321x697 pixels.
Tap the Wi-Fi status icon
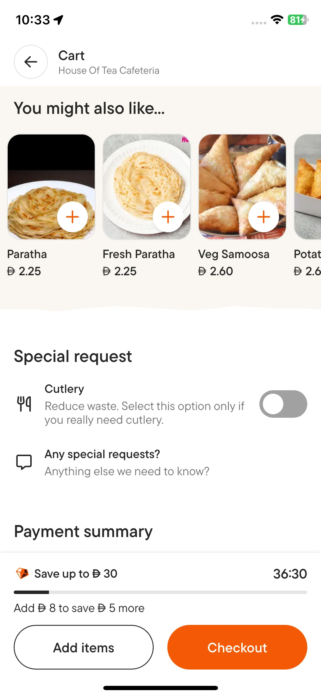point(277,20)
